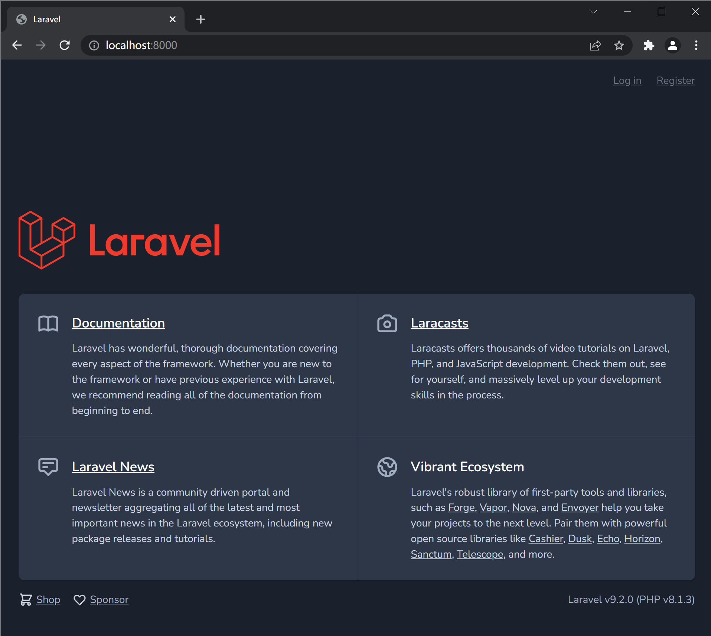The width and height of the screenshot is (711, 636).
Task: Bookmark this tab with the star icon
Action: point(619,45)
